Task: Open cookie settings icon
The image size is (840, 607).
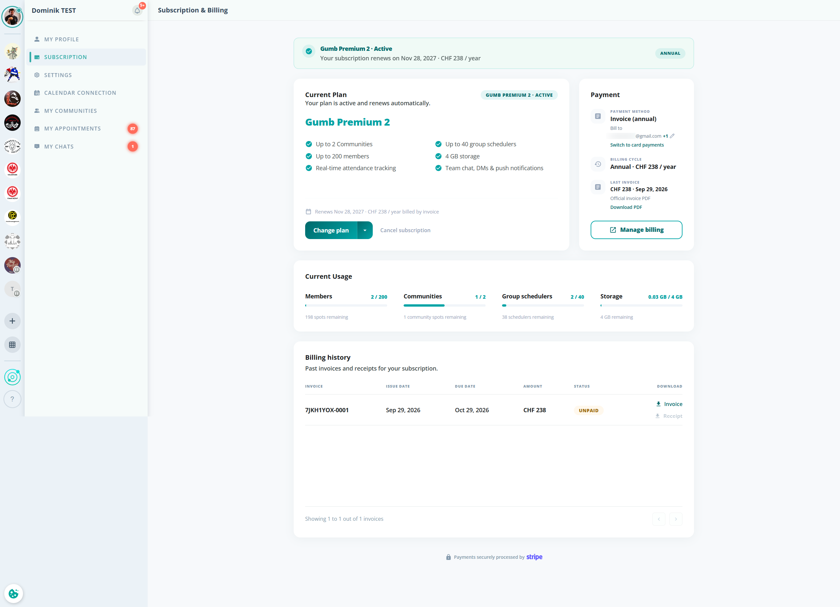Action: [14, 593]
